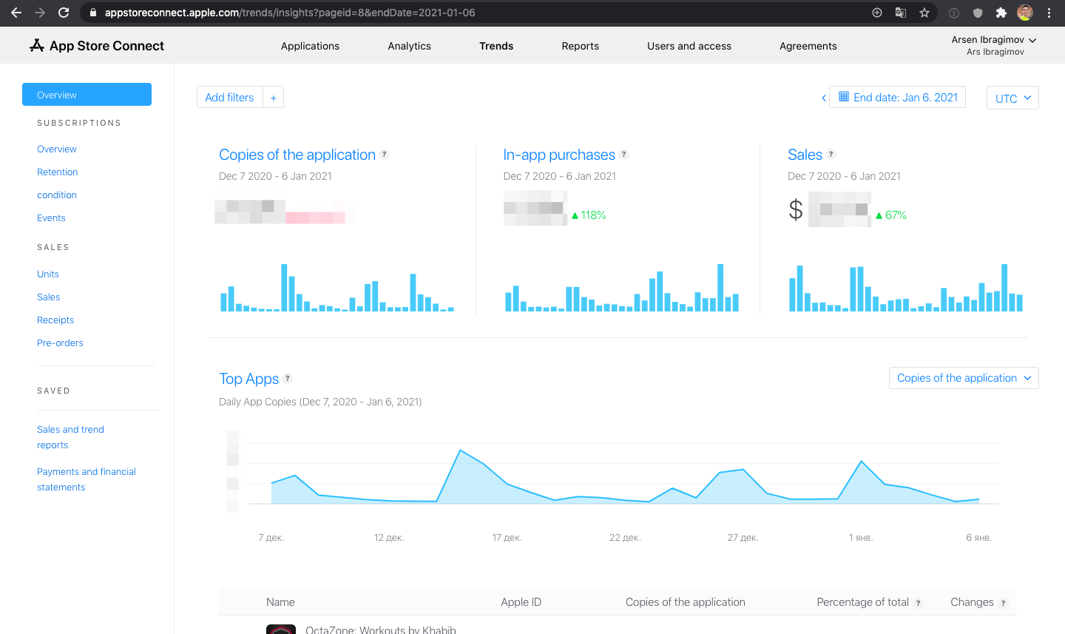Screen dimensions: 1065x634
Task: Open the shield extension icon
Action: click(978, 13)
